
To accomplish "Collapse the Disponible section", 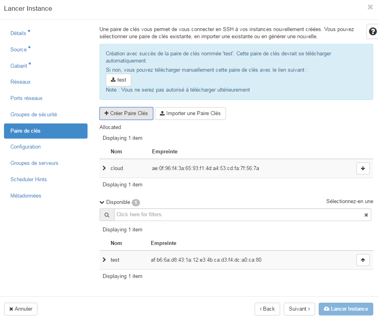I will [x=102, y=202].
